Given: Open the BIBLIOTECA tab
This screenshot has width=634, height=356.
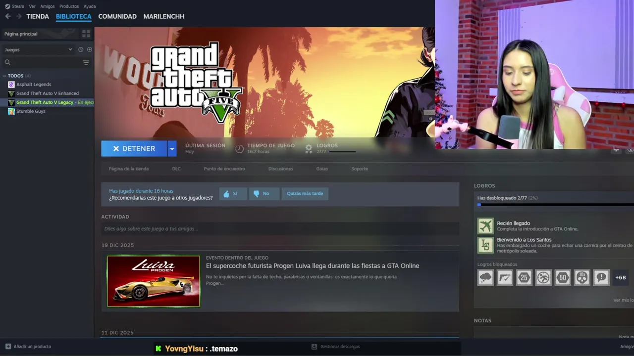Looking at the screenshot, I should tap(74, 16).
